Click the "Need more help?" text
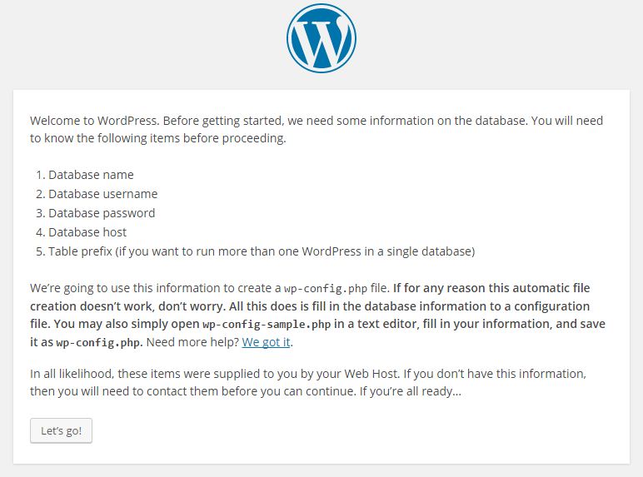 click(192, 342)
